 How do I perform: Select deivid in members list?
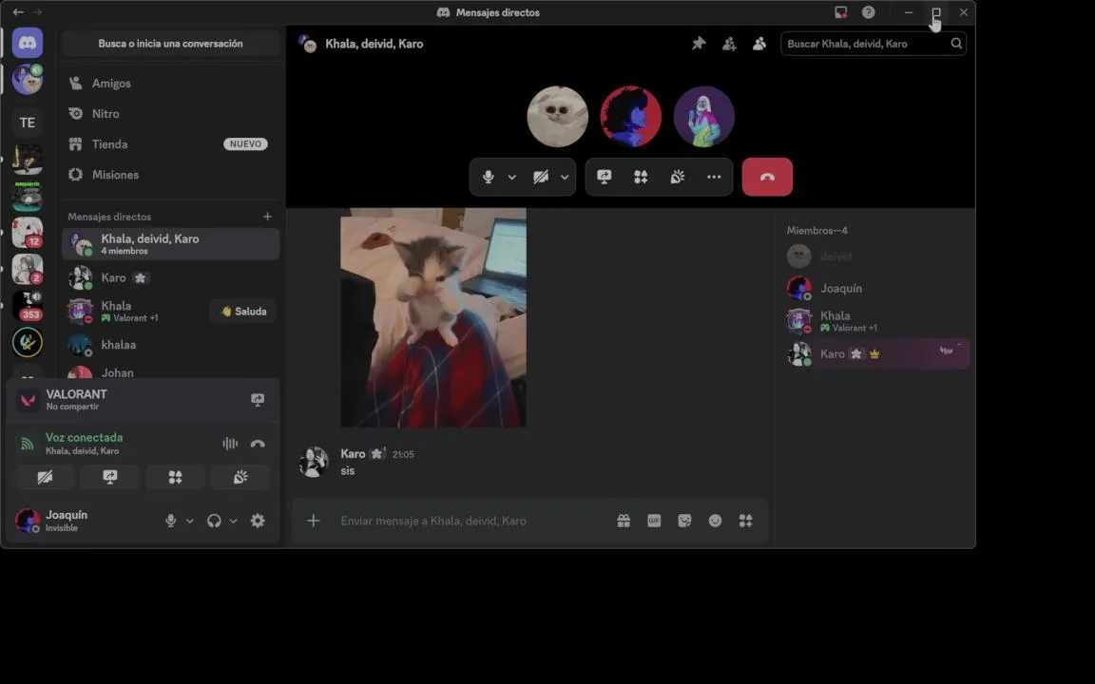(877, 256)
